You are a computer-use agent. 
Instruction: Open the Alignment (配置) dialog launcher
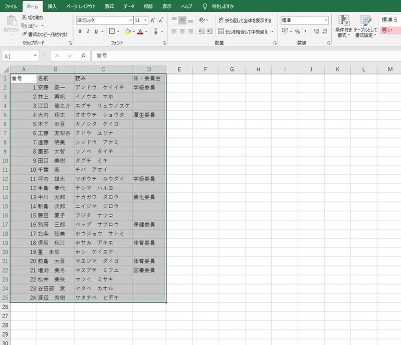[275, 43]
